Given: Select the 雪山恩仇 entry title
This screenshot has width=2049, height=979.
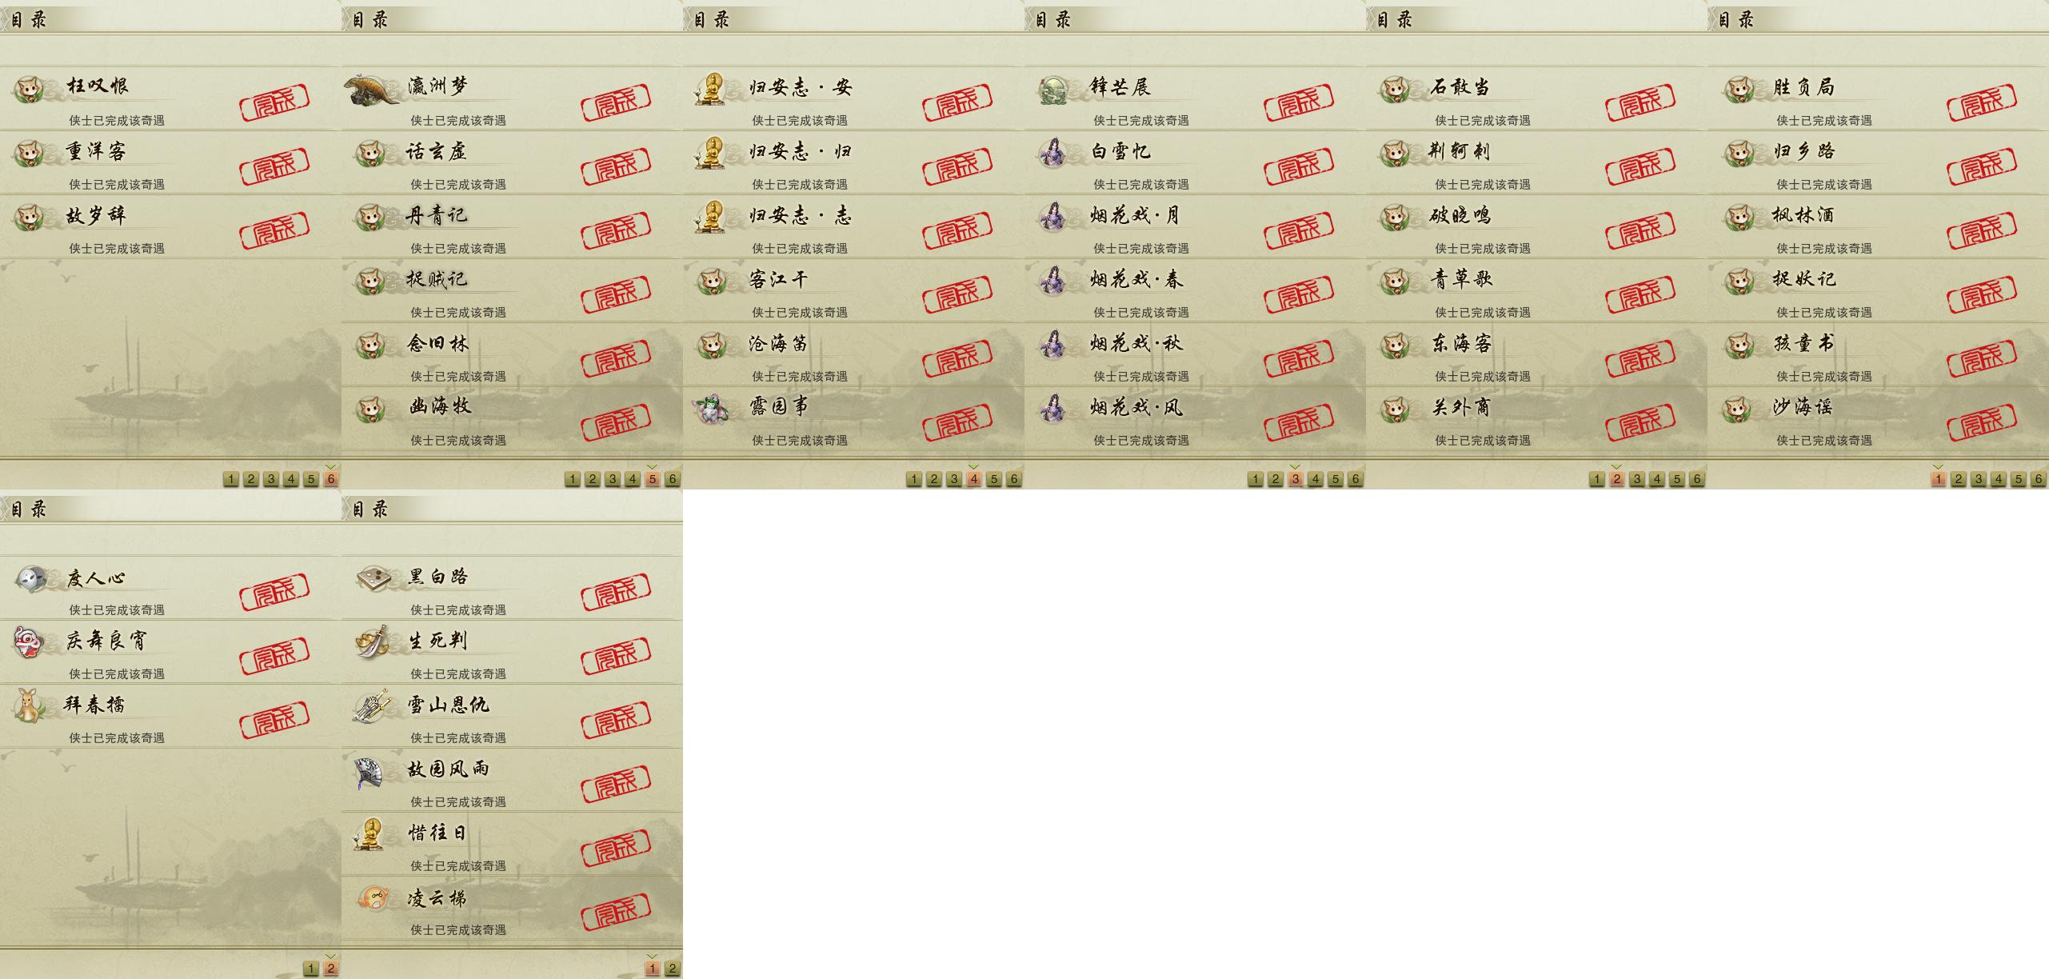Looking at the screenshot, I should tap(448, 705).
